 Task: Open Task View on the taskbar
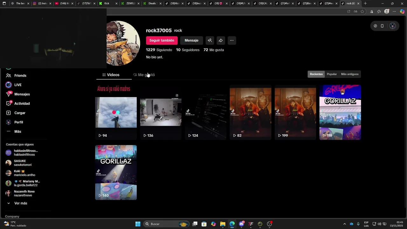(x=195, y=224)
